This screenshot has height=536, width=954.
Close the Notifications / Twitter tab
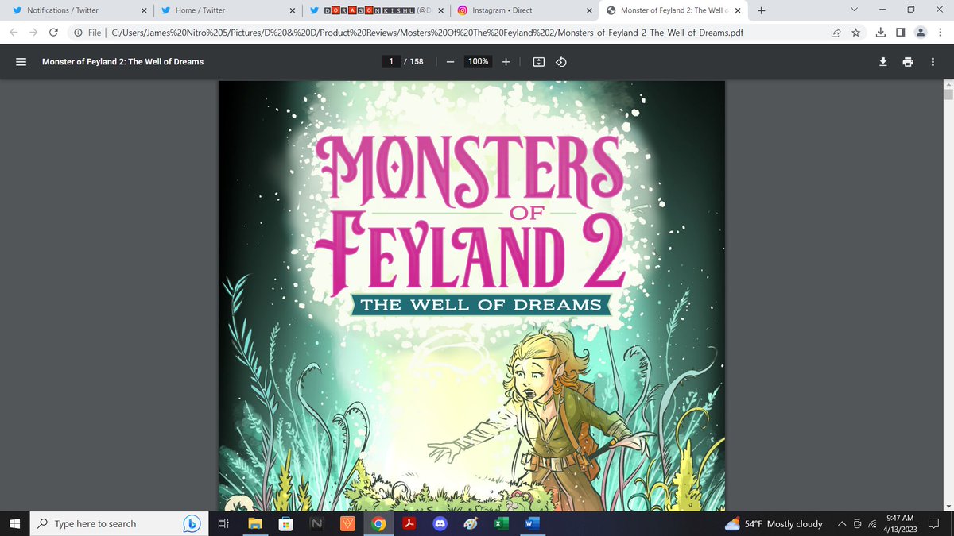tap(144, 10)
